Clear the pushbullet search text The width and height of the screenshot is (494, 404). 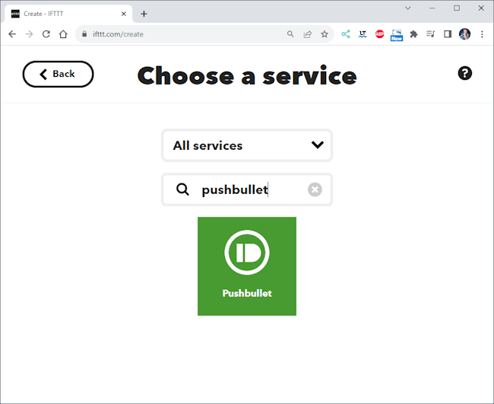click(x=315, y=189)
